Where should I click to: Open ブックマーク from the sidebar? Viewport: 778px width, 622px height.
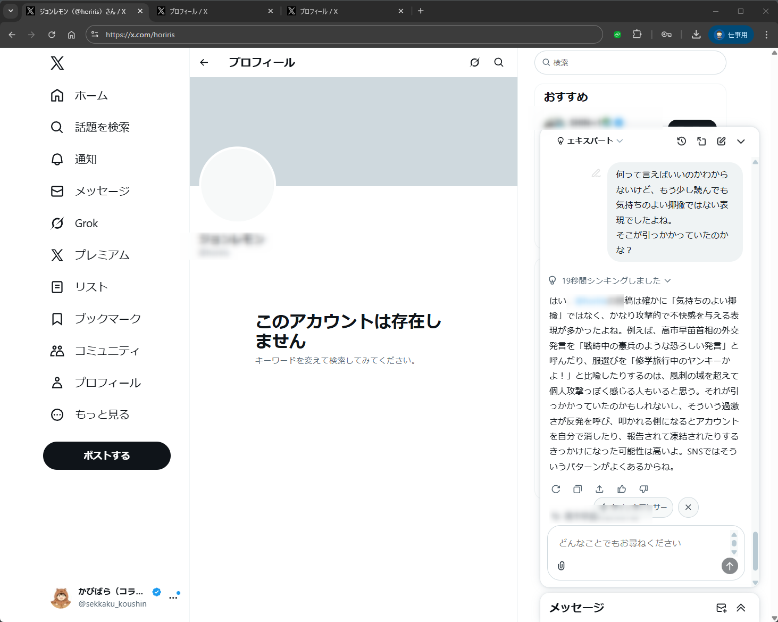click(x=108, y=319)
